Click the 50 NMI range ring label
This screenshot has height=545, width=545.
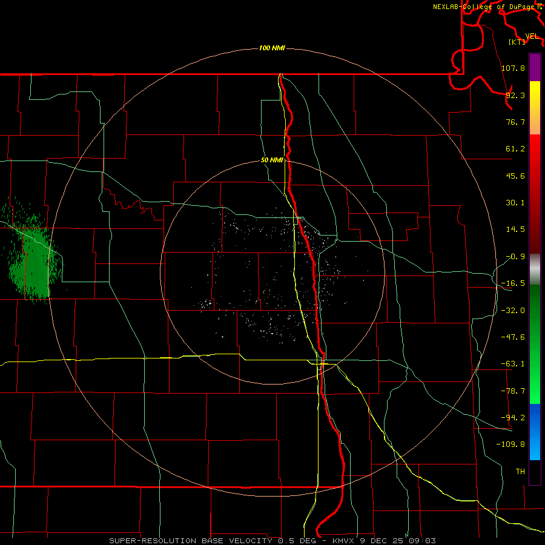click(272, 160)
